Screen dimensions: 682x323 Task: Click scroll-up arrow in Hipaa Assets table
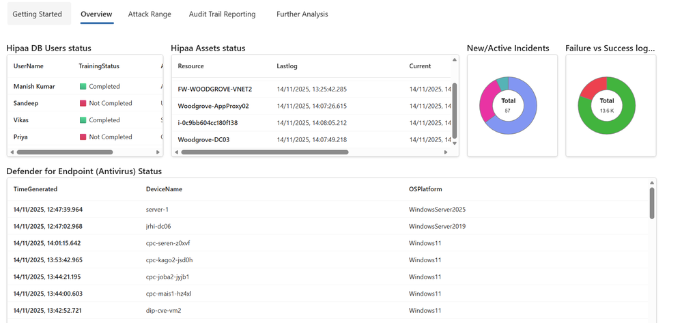point(455,60)
